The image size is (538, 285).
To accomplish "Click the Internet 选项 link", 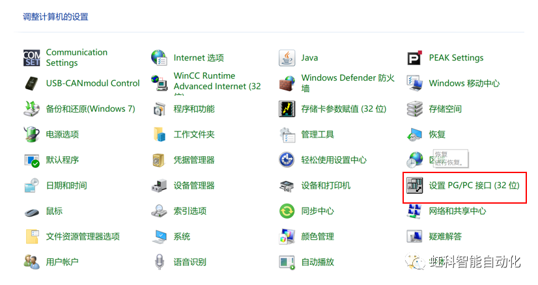I will [199, 58].
